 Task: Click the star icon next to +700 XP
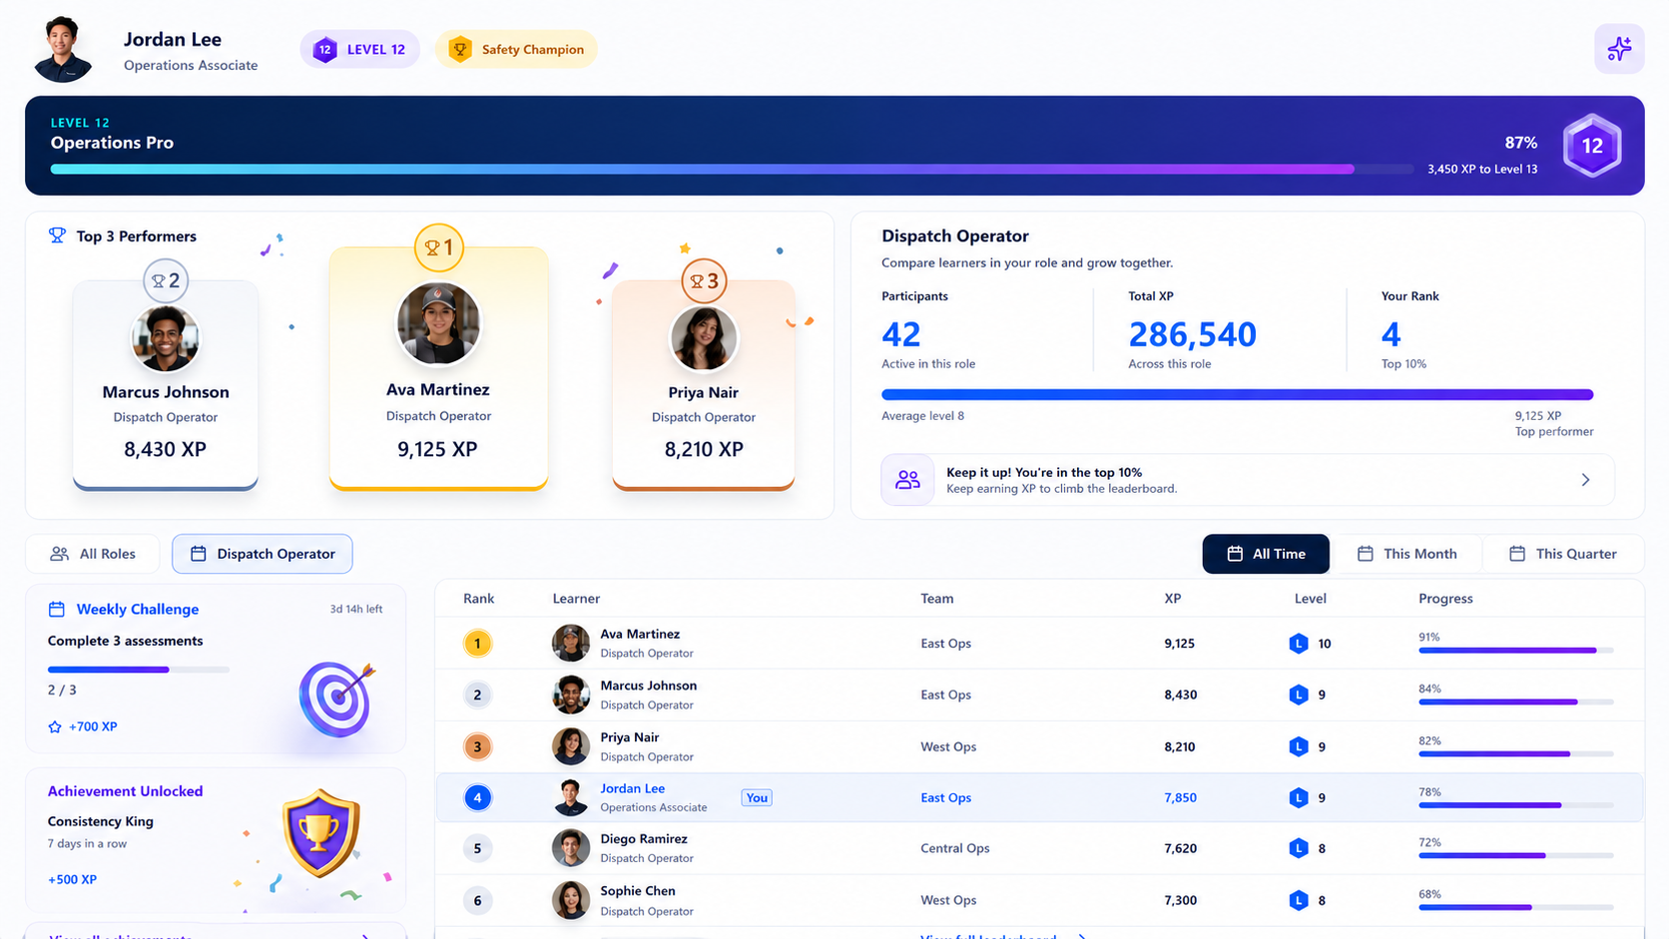[55, 726]
